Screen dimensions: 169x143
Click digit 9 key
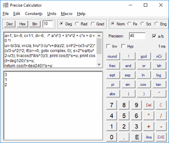coord(136,105)
